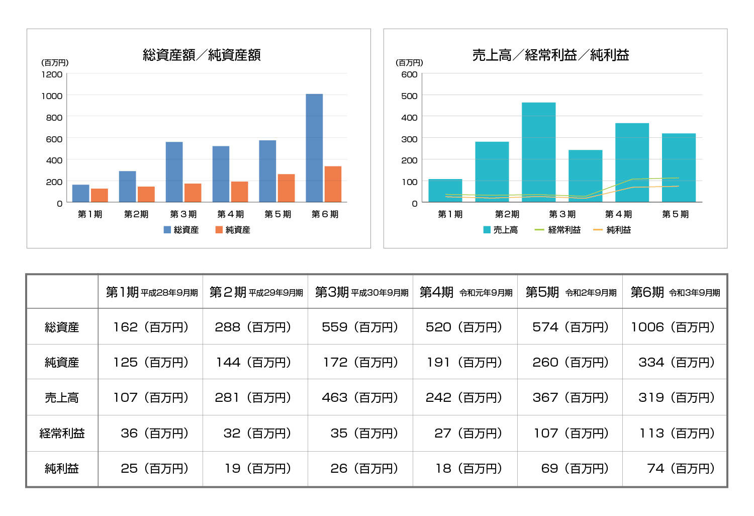
Task: Select cell 260 (百万円)
Action: [x=571, y=362]
